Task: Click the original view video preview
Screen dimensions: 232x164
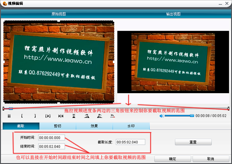Action: tap(59, 62)
